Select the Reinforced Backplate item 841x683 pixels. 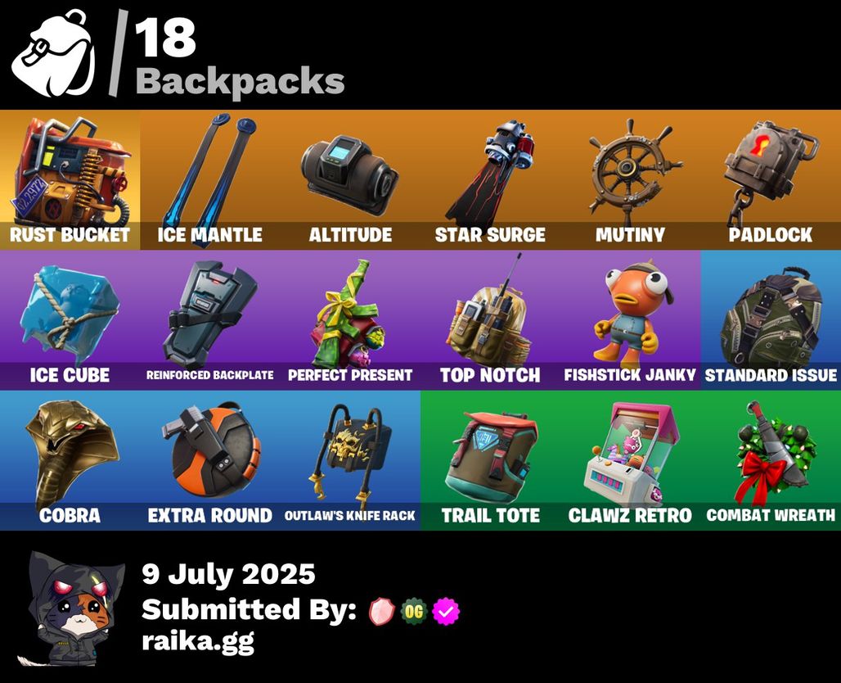(209, 320)
